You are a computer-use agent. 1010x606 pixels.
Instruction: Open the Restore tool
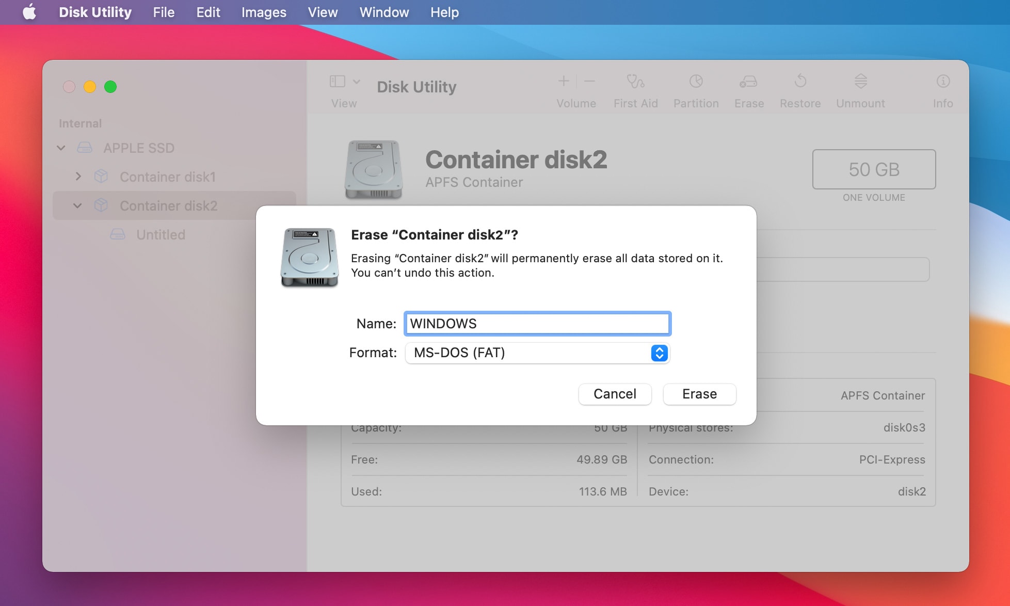(x=800, y=89)
